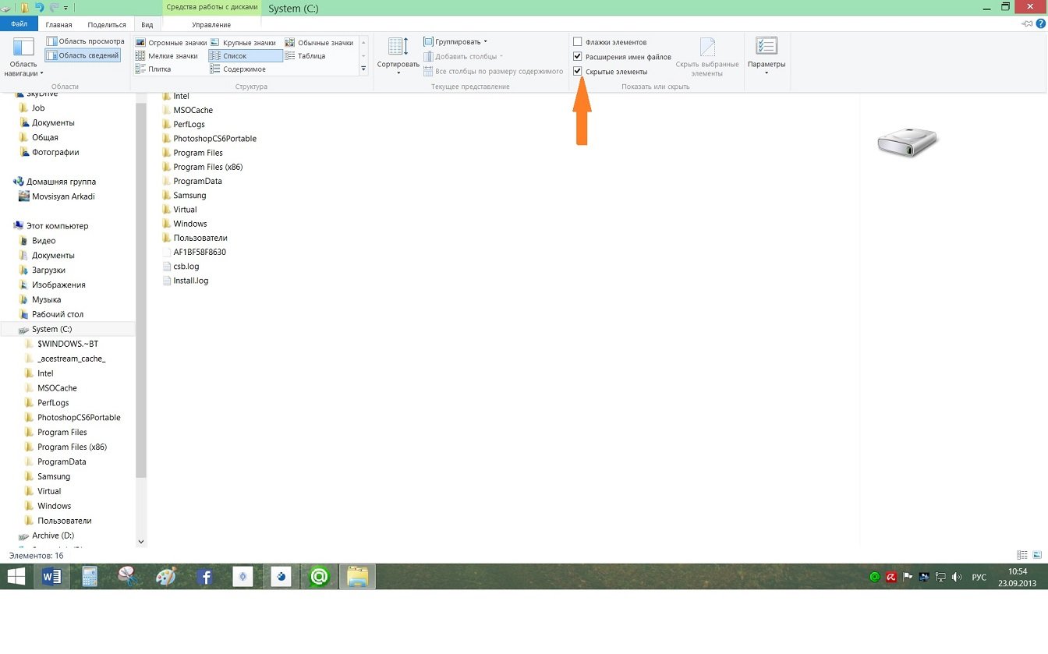Select Tiles (Плитка) view layout

click(x=159, y=69)
